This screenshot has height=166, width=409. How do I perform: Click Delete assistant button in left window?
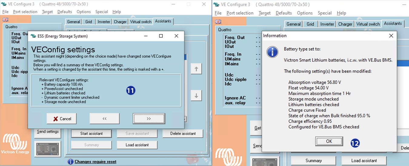(x=183, y=133)
